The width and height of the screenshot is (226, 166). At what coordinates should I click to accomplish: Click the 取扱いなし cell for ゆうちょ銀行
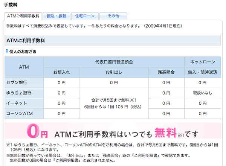pyautogui.click(x=203, y=93)
